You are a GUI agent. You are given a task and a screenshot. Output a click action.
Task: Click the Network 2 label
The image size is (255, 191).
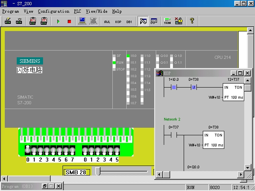coord(172,119)
